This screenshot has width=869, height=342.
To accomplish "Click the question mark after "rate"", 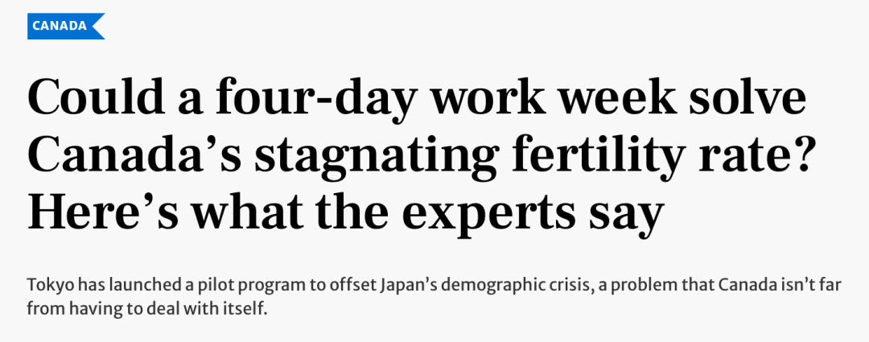I will [x=799, y=155].
